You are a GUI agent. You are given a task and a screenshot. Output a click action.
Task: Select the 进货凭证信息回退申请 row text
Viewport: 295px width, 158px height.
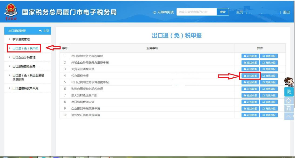click(x=85, y=115)
